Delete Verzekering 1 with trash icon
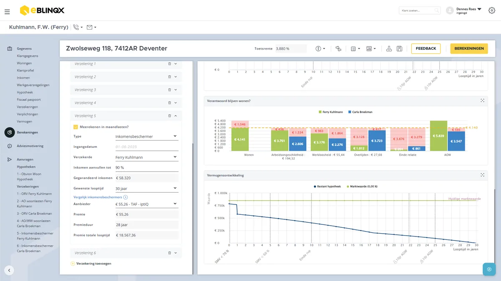This screenshot has height=281, width=501. 170,64
